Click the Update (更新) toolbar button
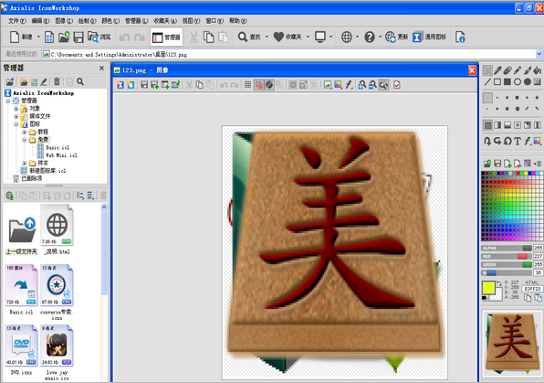This screenshot has height=383, width=544. (396, 37)
